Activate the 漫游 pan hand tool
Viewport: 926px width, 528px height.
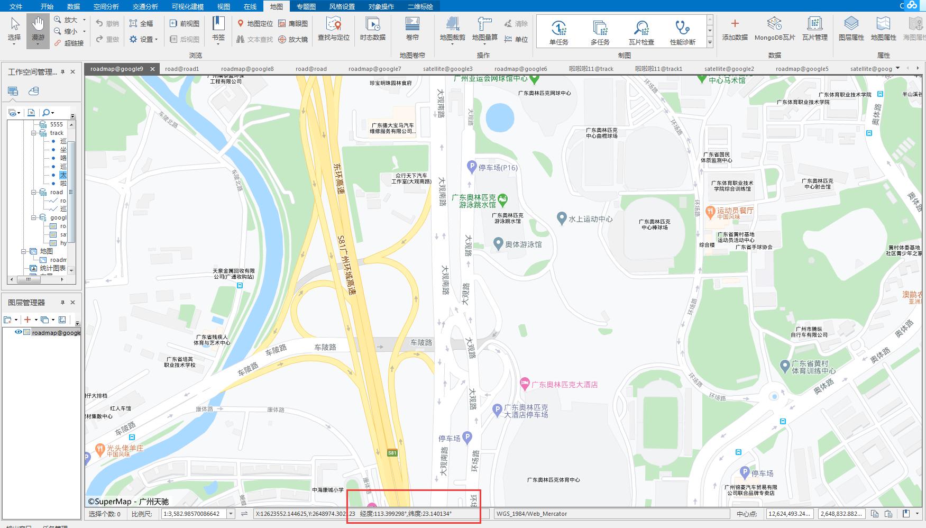coord(38,31)
